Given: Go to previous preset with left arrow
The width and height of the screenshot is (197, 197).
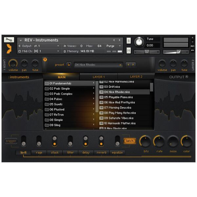Looking at the screenshot, I should point(128,65).
